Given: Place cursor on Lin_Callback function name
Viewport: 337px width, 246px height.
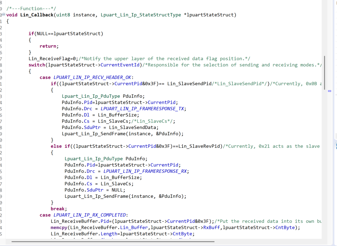Looking at the screenshot, I should tap(37, 15).
